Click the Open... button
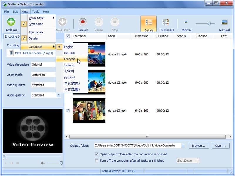235x176 pixels. coord(221,145)
